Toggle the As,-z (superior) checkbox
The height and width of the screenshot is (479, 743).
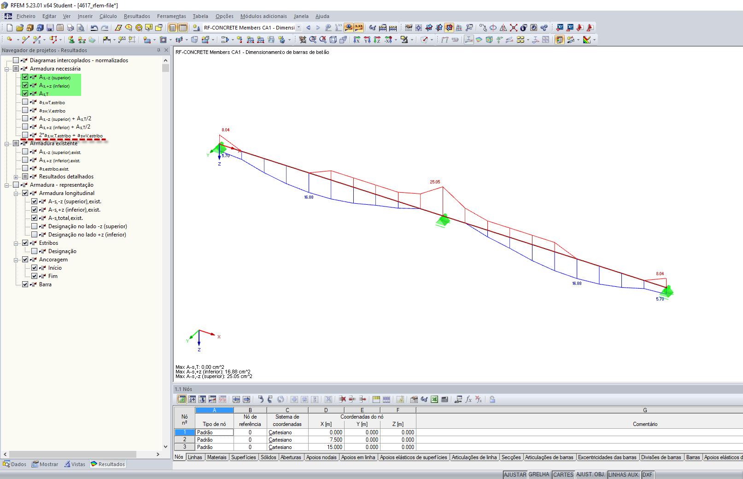click(25, 77)
